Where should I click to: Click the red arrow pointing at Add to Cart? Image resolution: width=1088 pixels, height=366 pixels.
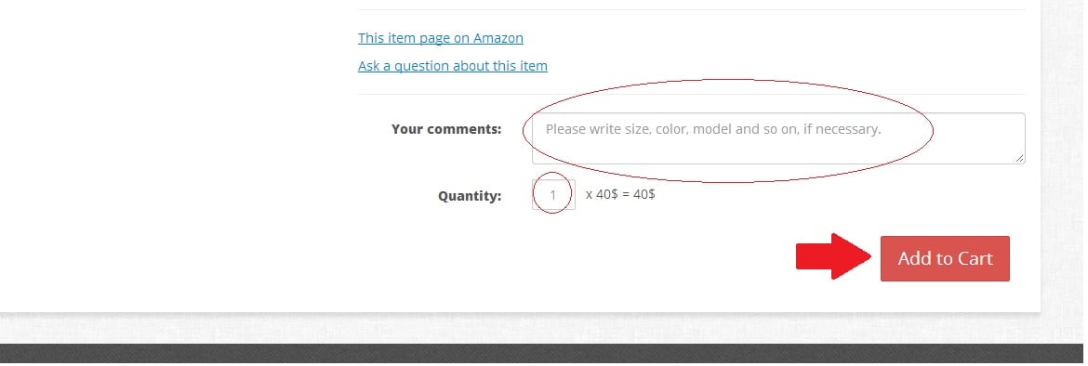[x=833, y=256]
